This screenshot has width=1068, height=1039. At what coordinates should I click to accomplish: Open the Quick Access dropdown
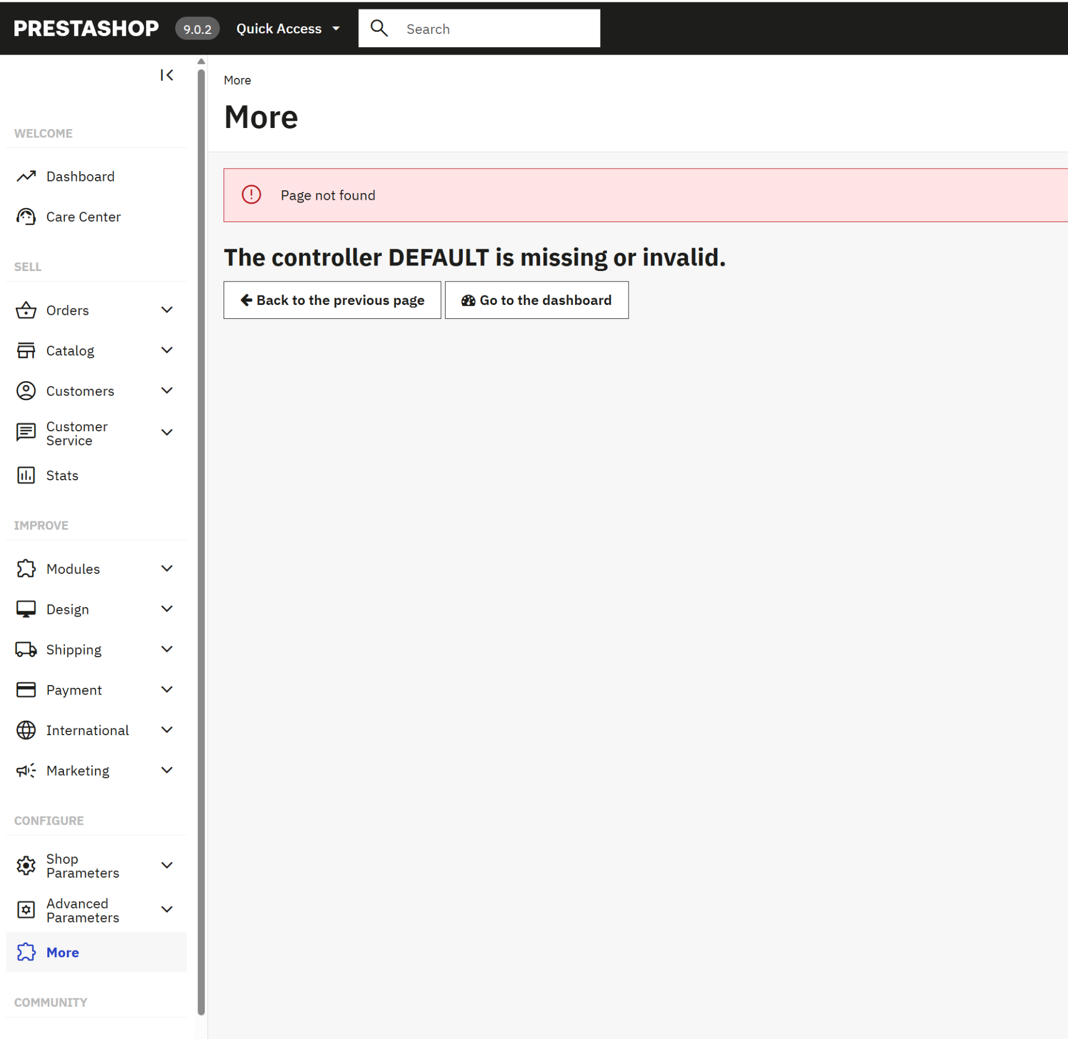tap(288, 29)
